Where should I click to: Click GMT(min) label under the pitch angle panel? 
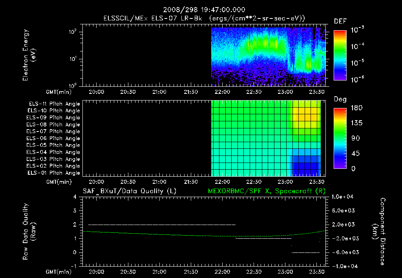(x=58, y=182)
